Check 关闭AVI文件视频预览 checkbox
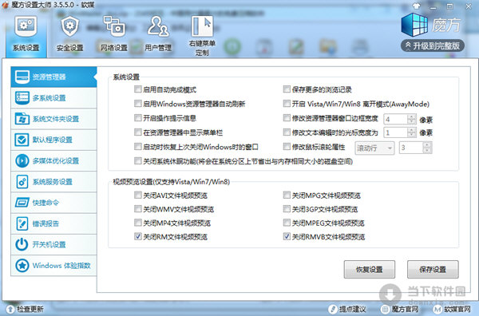 (138, 195)
